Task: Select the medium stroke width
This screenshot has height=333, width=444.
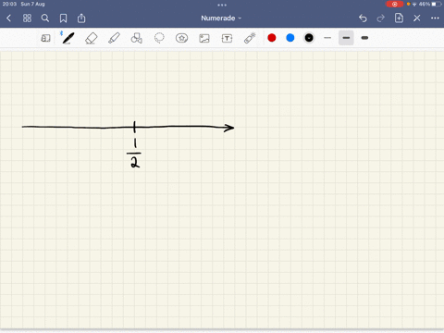Action: (x=346, y=38)
